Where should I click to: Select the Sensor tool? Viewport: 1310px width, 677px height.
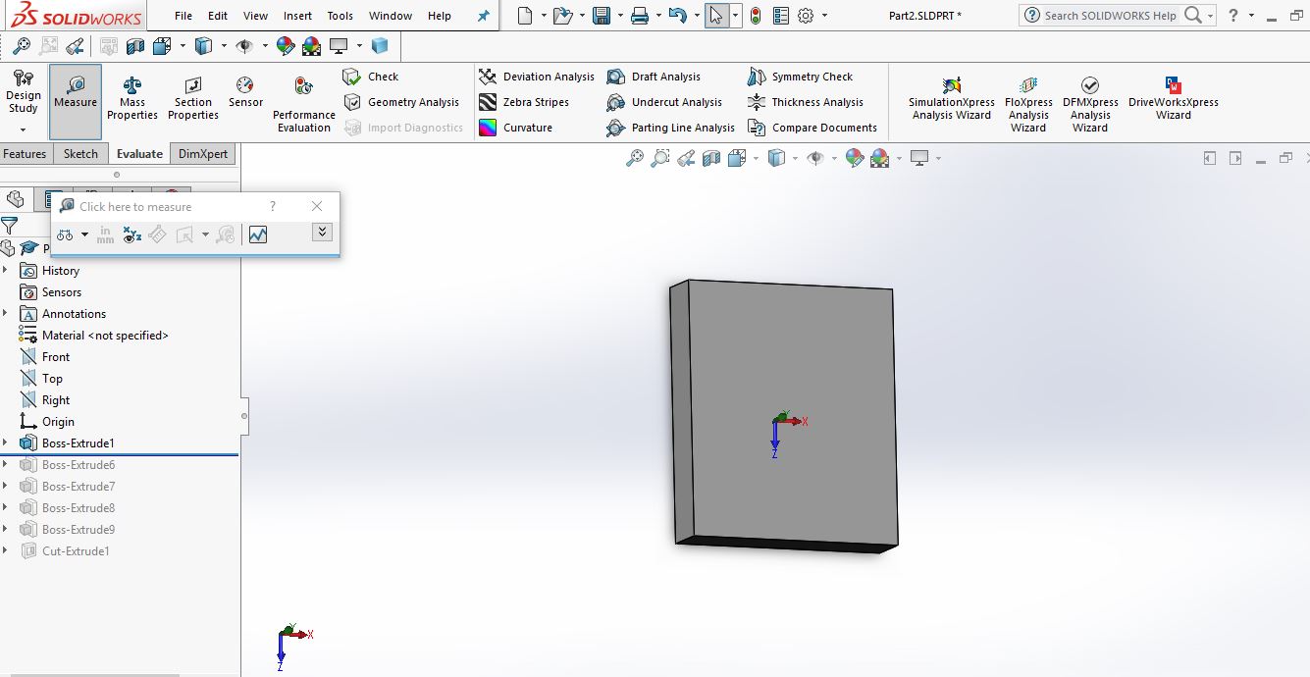click(245, 93)
